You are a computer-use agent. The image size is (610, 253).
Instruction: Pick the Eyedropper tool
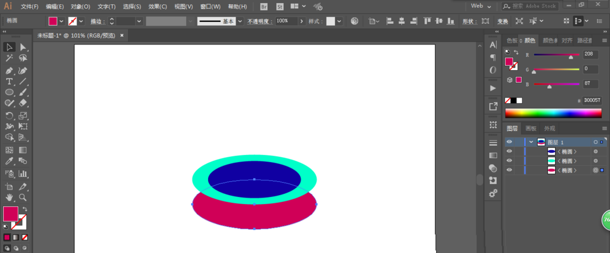tap(9, 161)
